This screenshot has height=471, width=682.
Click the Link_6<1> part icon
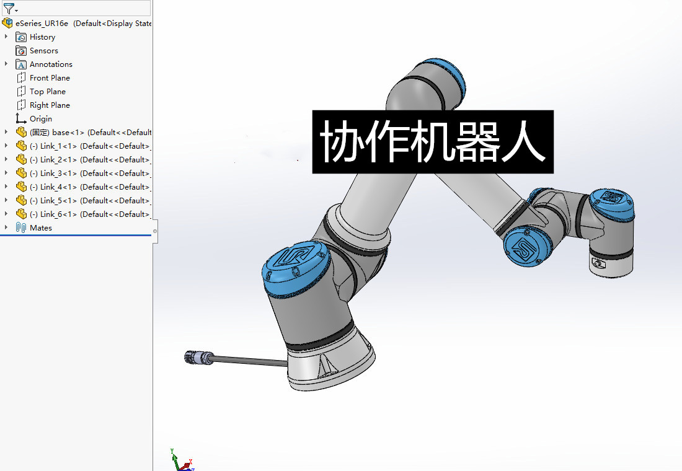[21, 214]
